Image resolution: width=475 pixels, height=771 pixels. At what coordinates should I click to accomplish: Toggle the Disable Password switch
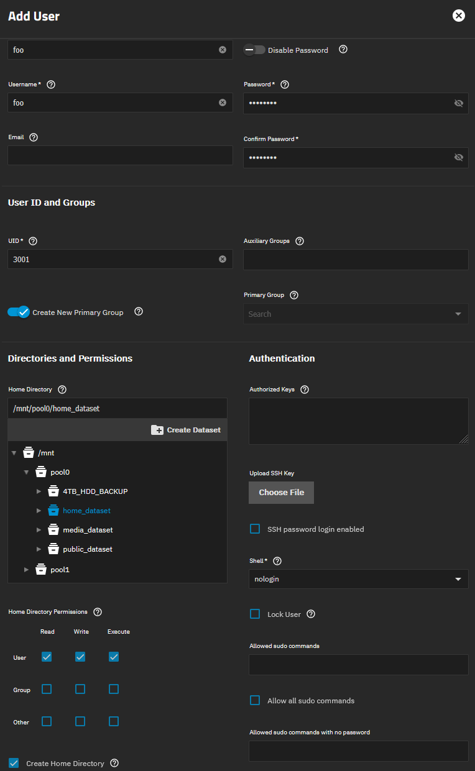(254, 50)
